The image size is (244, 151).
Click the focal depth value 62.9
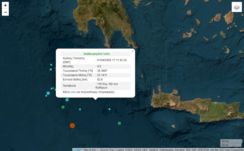click(x=100, y=79)
